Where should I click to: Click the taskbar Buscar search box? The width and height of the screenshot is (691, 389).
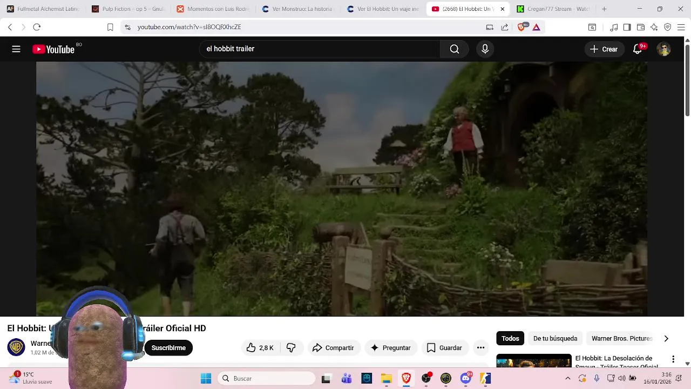[x=267, y=379]
